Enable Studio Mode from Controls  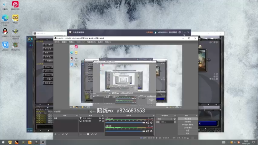pyautogui.click(x=188, y=128)
